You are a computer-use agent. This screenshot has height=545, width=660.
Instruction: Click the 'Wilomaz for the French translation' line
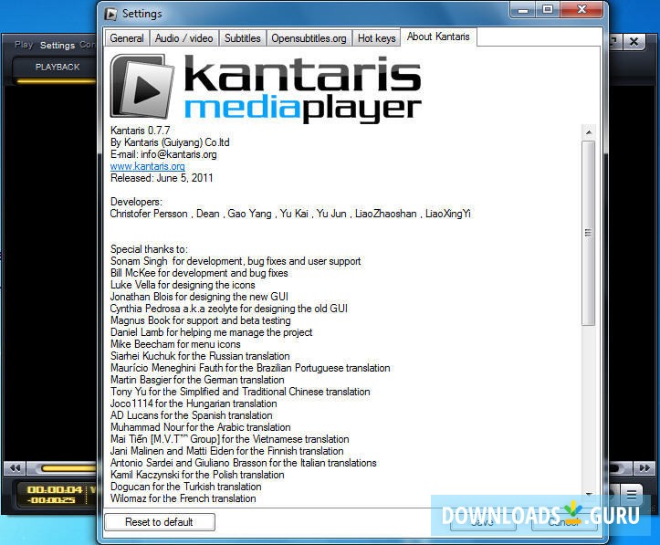pos(183,498)
